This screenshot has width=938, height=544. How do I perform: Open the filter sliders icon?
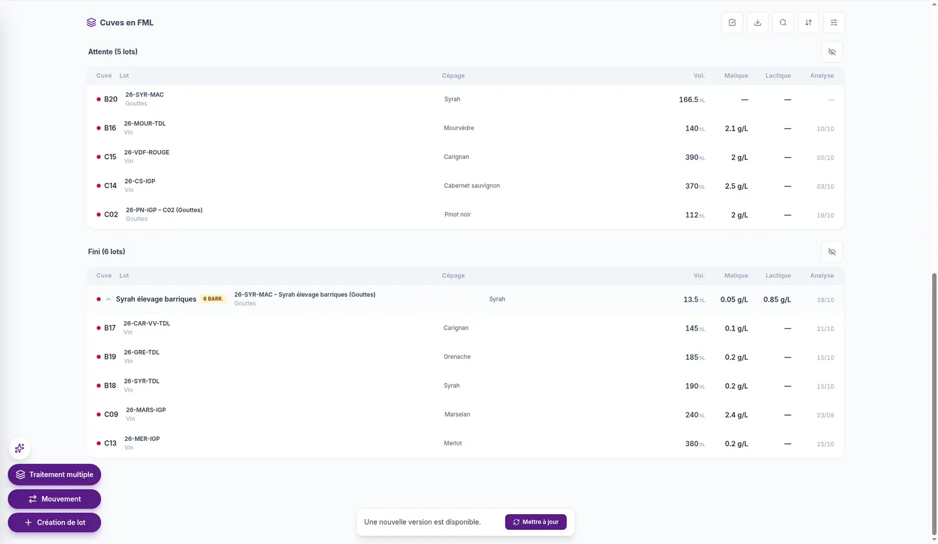[x=834, y=22]
